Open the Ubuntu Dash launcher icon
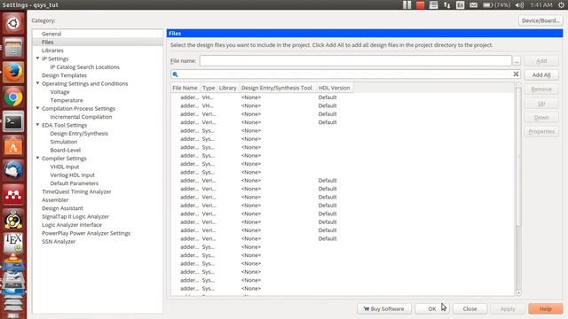The height and width of the screenshot is (319, 568). 13,23
